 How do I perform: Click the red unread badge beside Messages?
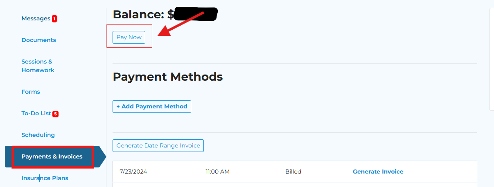click(54, 19)
